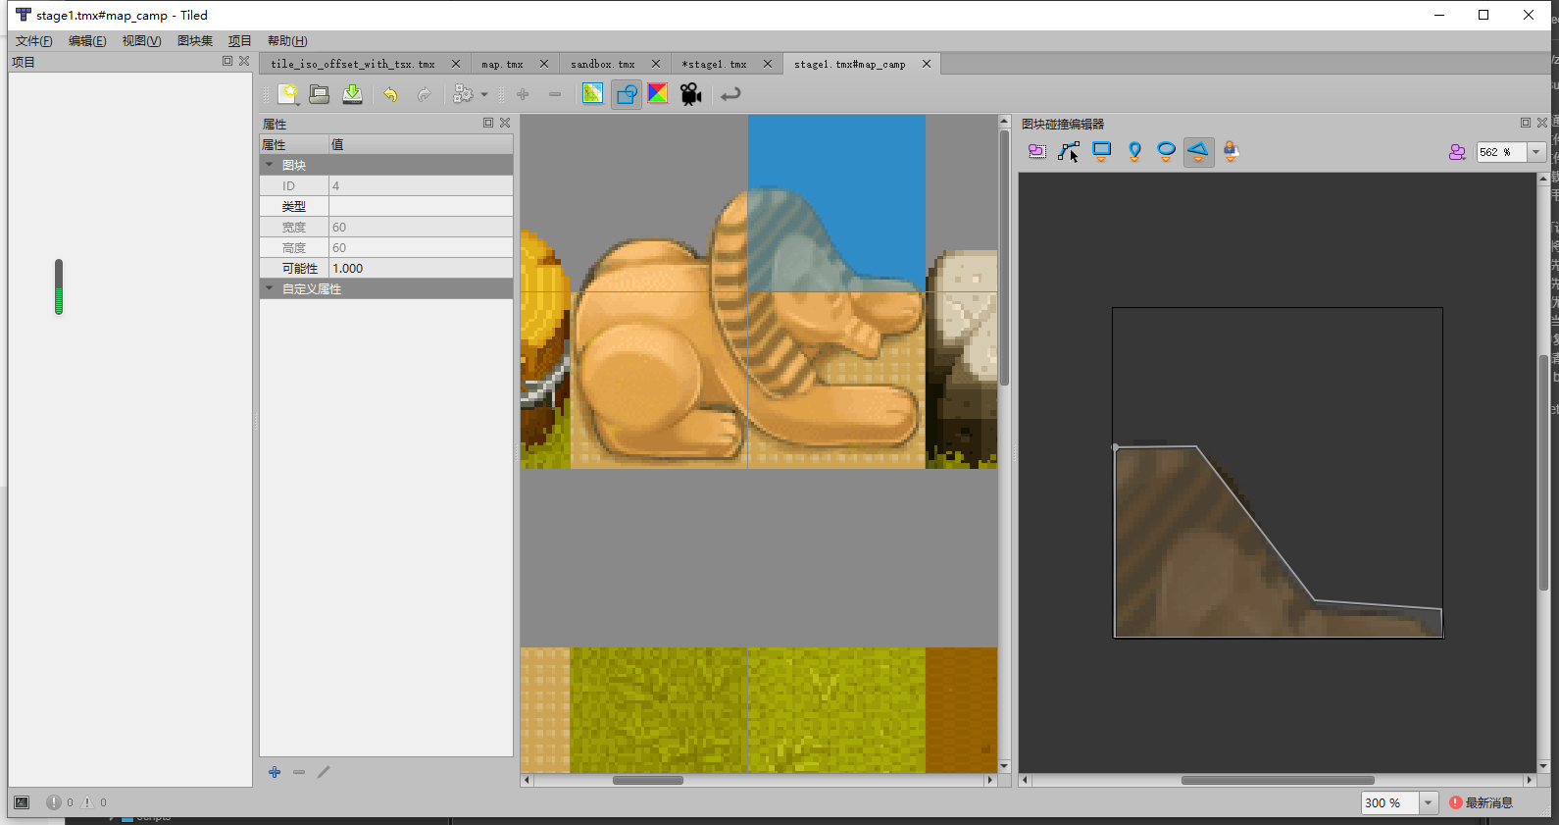Viewport: 1559px width, 825px height.
Task: Open the Edit menu (编辑)
Action: point(87,41)
